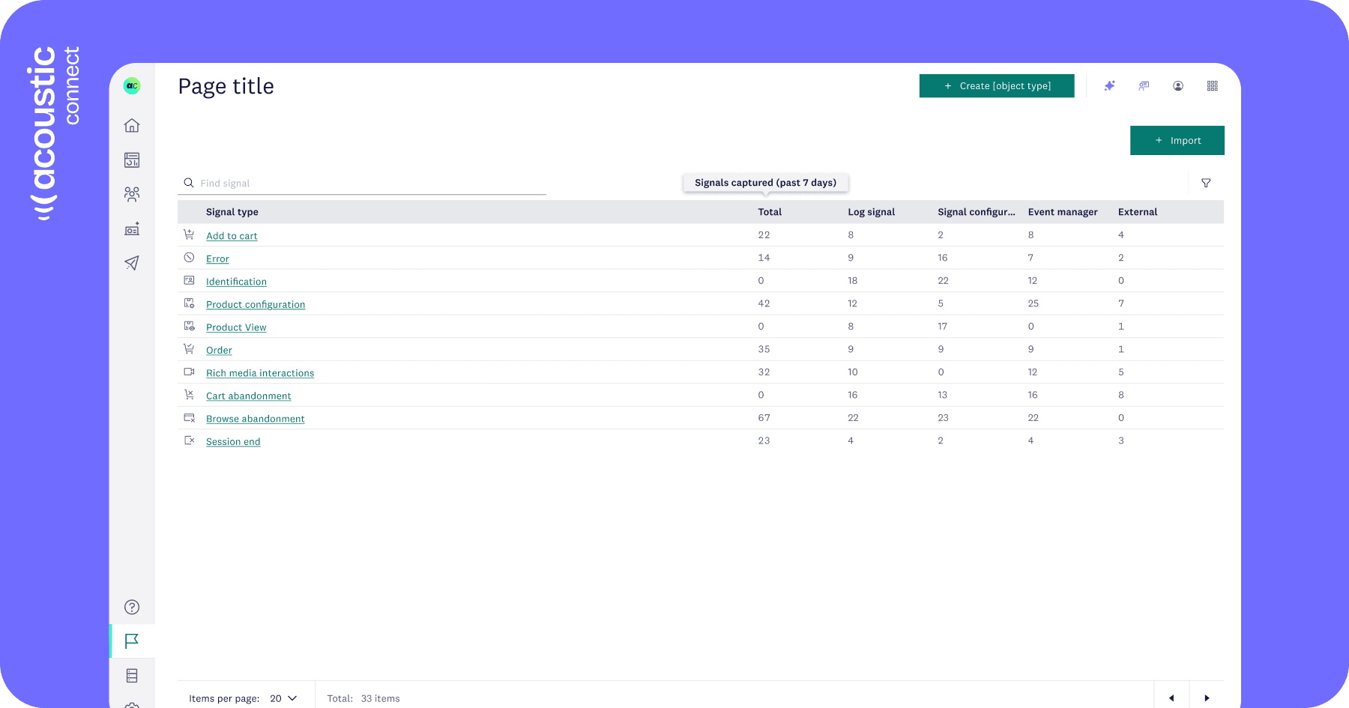
Task: Open the AI sparkles assistant icon
Action: click(x=1109, y=85)
